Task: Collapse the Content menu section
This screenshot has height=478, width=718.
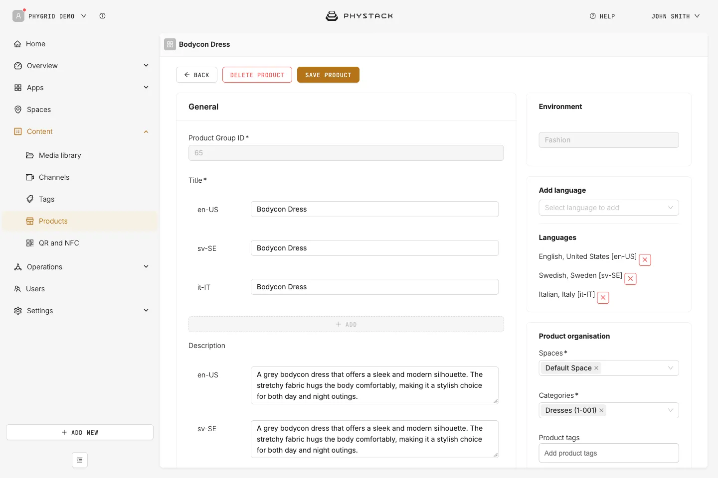Action: point(146,131)
